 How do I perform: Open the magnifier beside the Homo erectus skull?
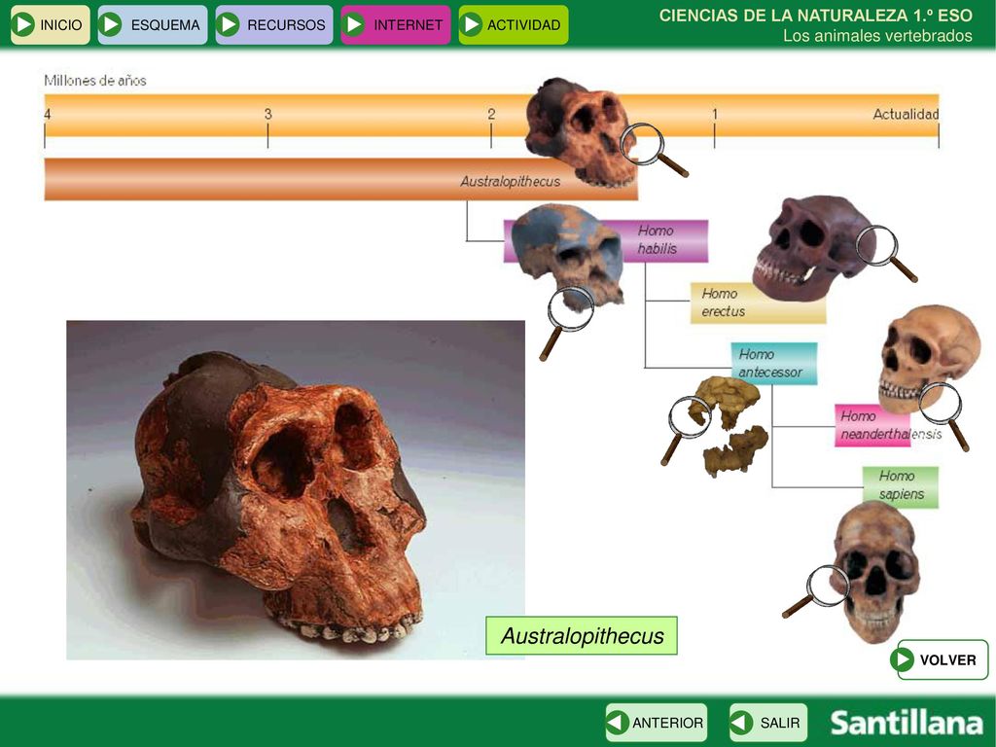885,253
